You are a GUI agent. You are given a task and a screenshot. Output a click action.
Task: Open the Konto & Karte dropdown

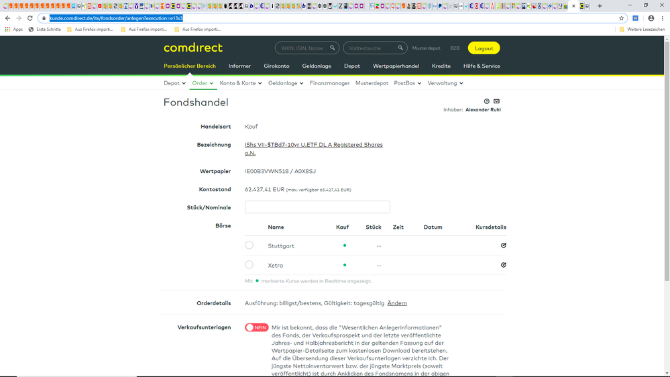point(241,83)
